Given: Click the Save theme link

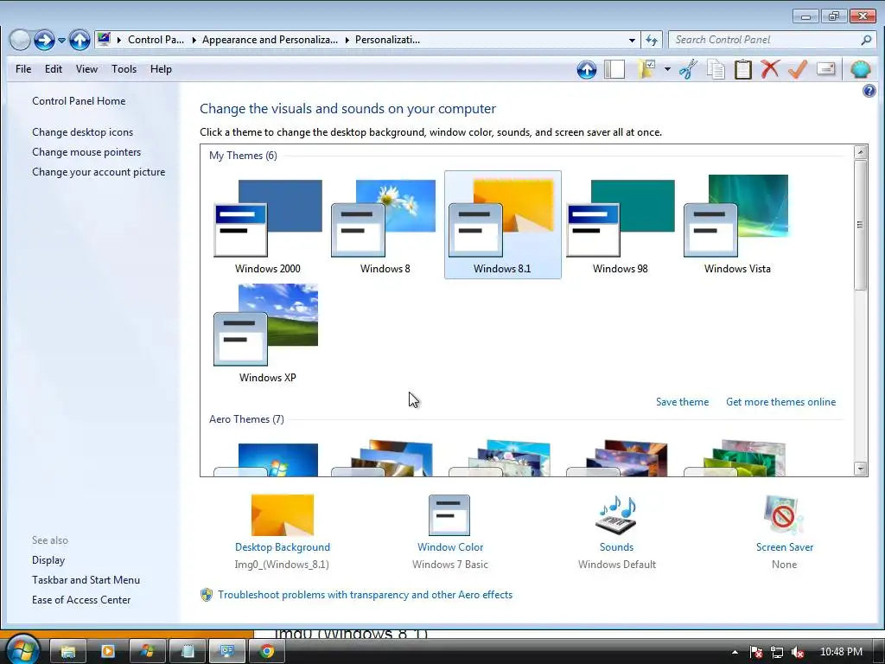Looking at the screenshot, I should [x=682, y=402].
